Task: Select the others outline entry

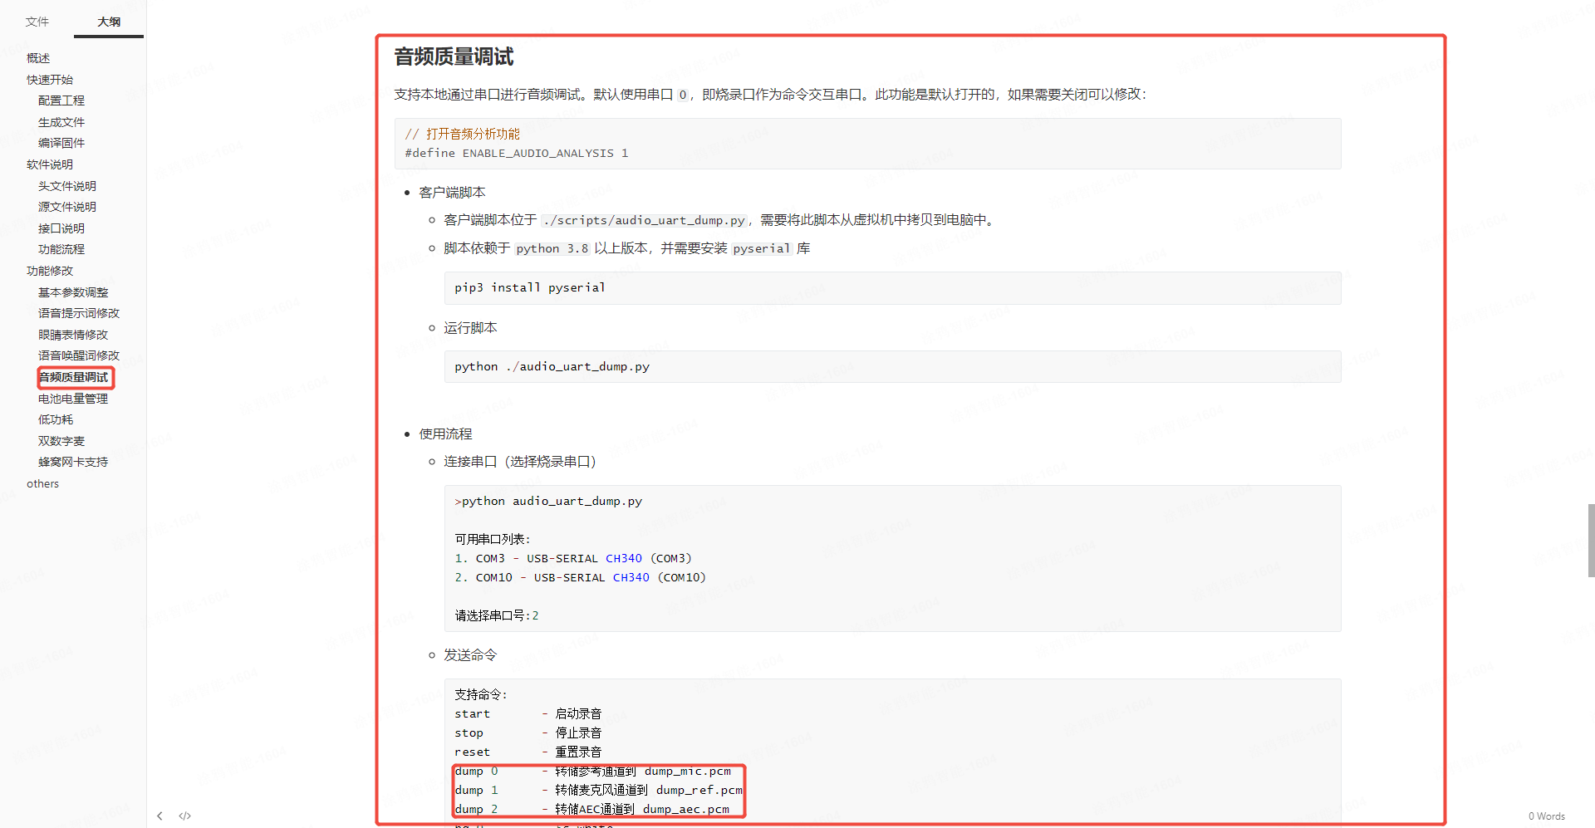Action: point(42,483)
